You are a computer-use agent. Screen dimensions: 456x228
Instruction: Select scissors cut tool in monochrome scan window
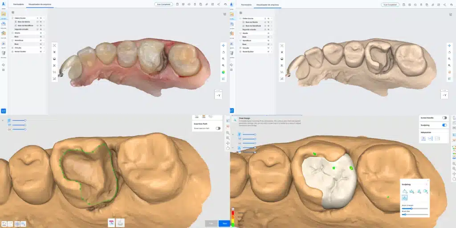(282, 65)
